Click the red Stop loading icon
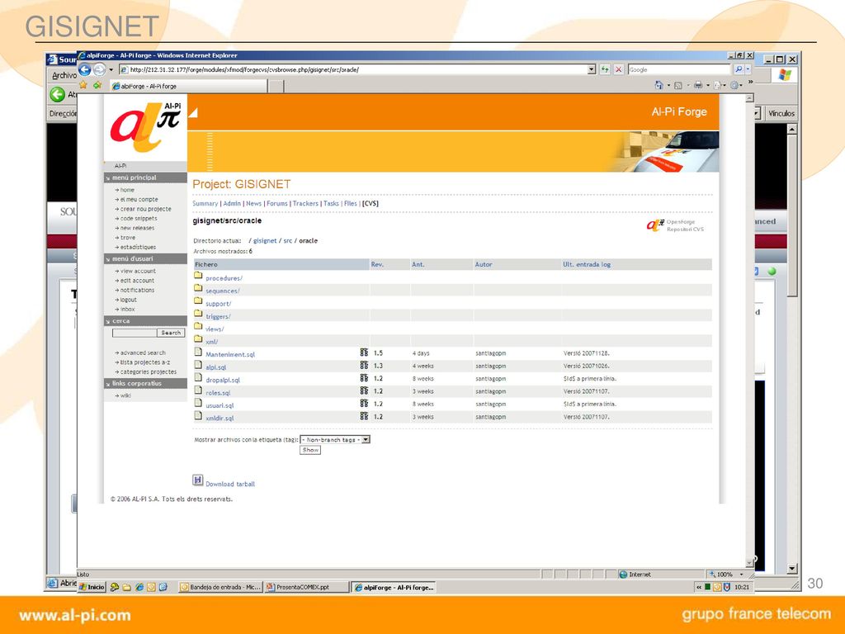845x634 pixels. 619,69
